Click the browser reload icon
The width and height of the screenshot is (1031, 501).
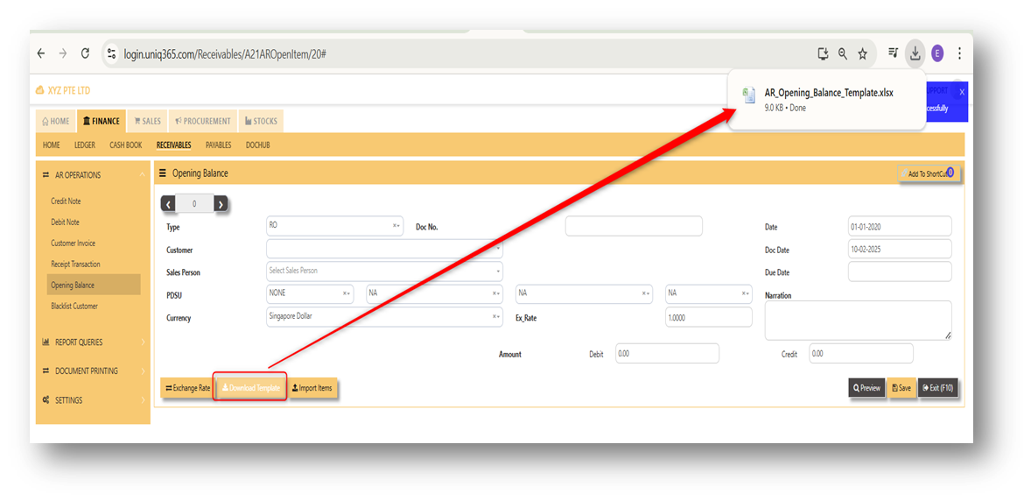[85, 54]
